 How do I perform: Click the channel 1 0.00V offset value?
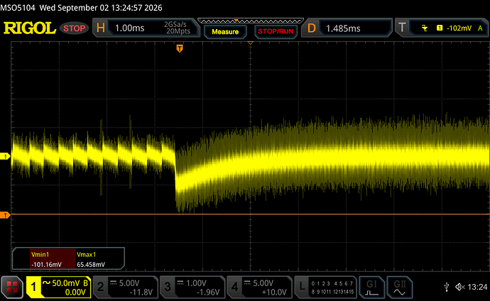pos(75,292)
